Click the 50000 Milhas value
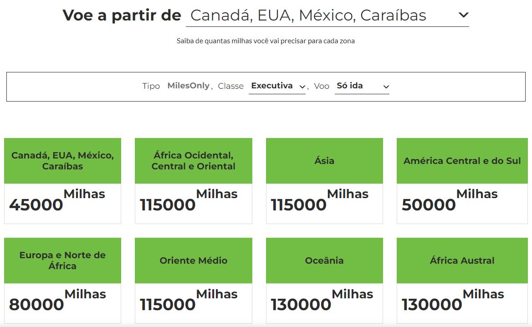The width and height of the screenshot is (532, 327). tap(450, 200)
